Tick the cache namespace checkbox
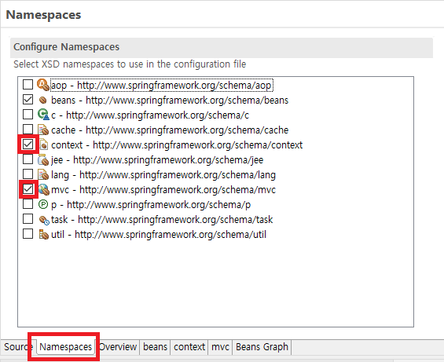Image resolution: width=444 pixels, height=362 pixels. tap(28, 130)
